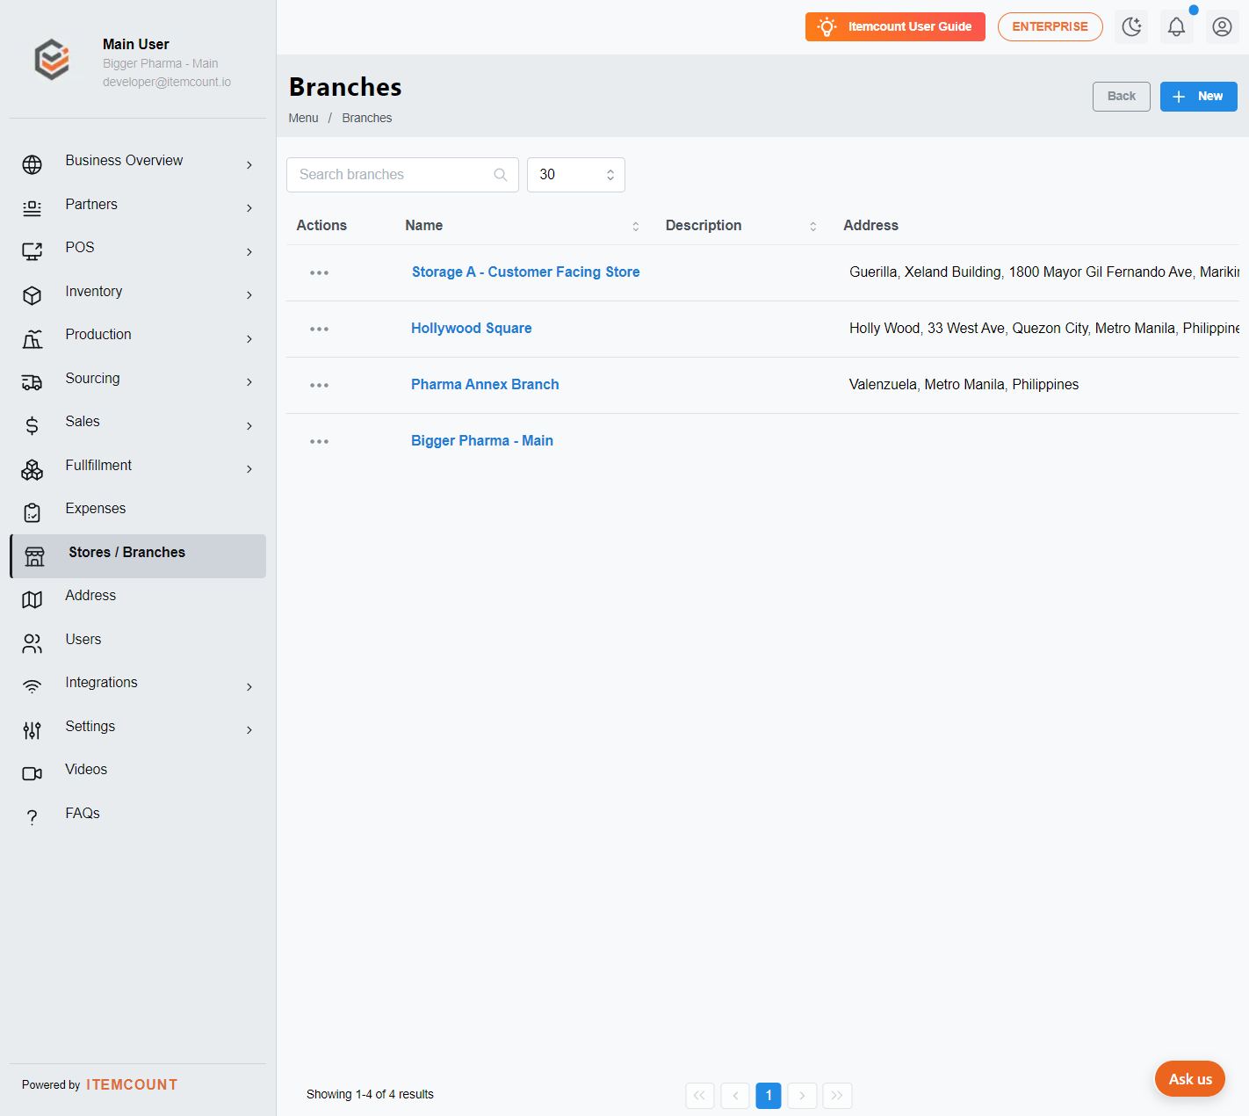The height and width of the screenshot is (1116, 1249).
Task: Toggle dark mode with the moon icon
Action: click(x=1131, y=26)
